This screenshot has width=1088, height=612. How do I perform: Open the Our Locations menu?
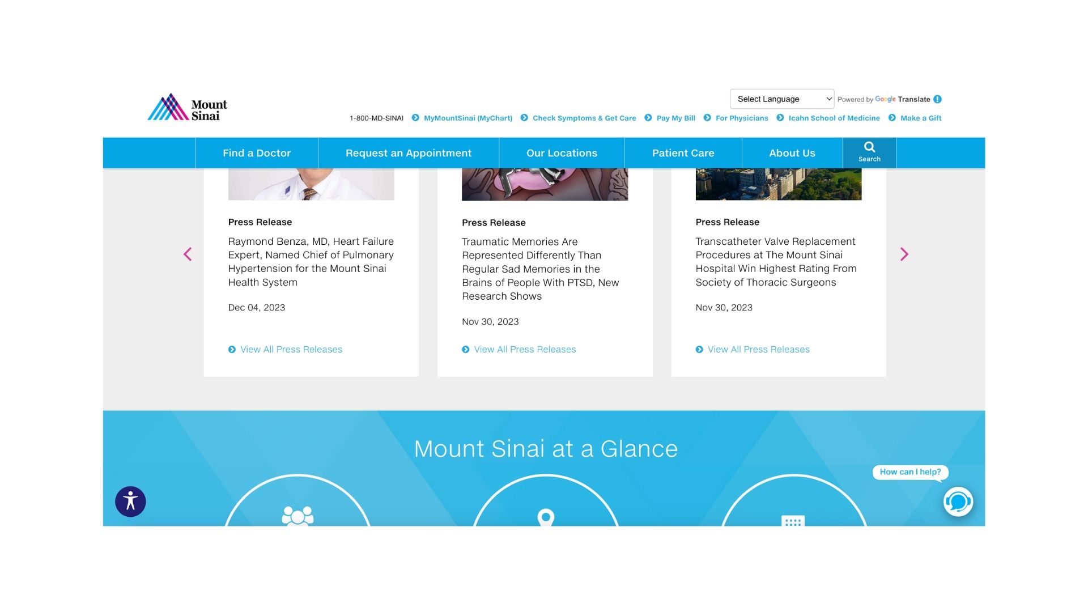click(x=562, y=153)
